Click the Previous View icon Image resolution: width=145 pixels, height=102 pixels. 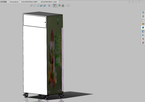click(x=38, y=6)
